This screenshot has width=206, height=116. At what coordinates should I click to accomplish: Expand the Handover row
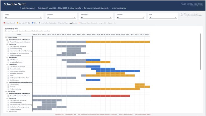[8, 87]
